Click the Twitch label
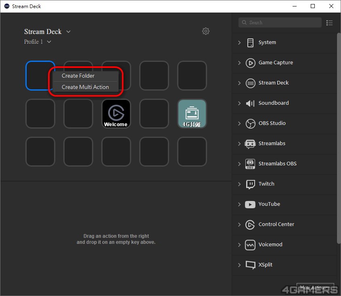Screen dimensions: 341x296 266,184
